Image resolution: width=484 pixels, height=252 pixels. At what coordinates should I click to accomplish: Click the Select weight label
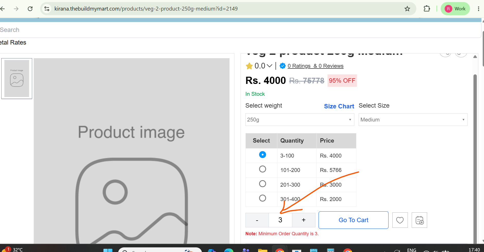pos(264,106)
